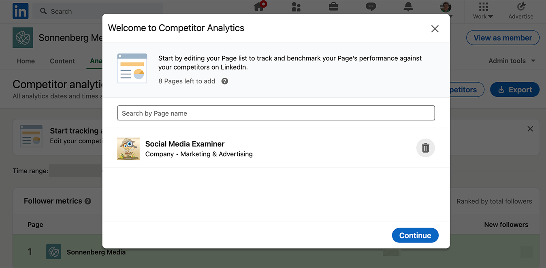Click the Follower metrics help icon
The width and height of the screenshot is (546, 268).
point(88,201)
